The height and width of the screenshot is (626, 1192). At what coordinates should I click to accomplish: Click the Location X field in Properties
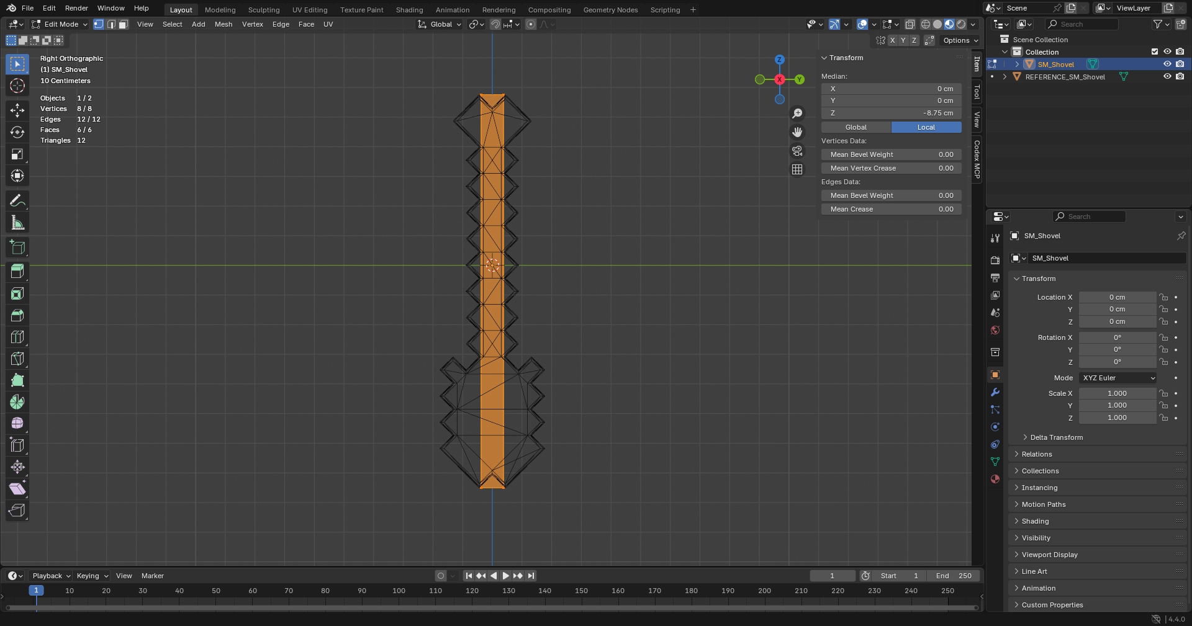[1117, 297]
